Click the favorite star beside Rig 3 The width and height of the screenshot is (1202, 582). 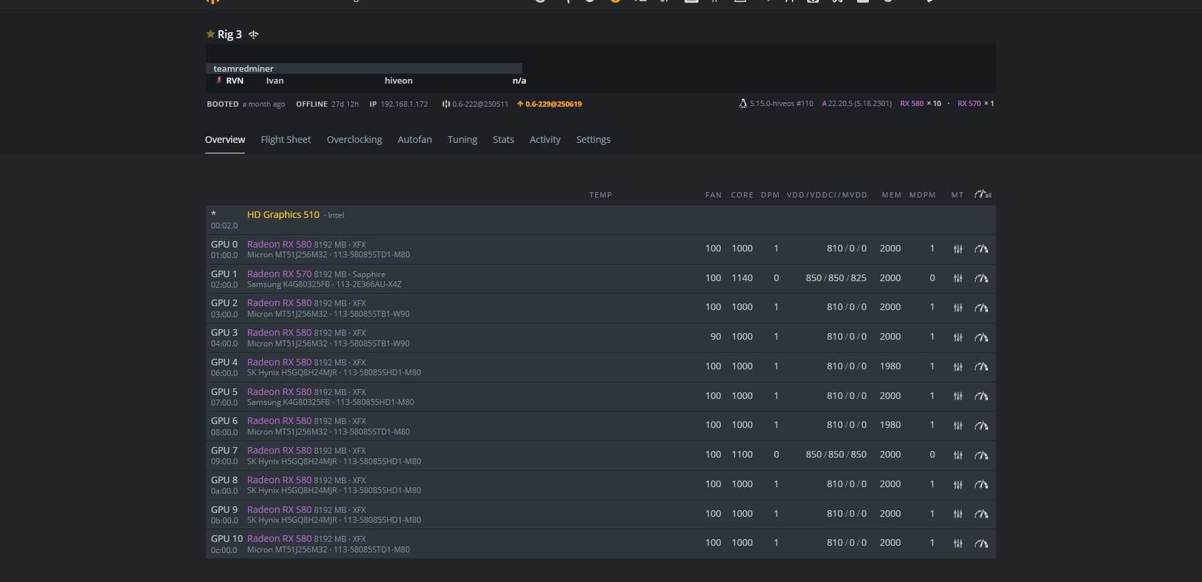(210, 34)
